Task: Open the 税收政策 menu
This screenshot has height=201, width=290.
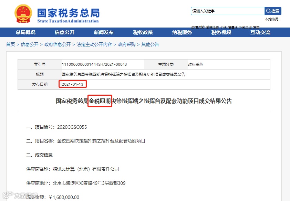Action: tap(143, 32)
